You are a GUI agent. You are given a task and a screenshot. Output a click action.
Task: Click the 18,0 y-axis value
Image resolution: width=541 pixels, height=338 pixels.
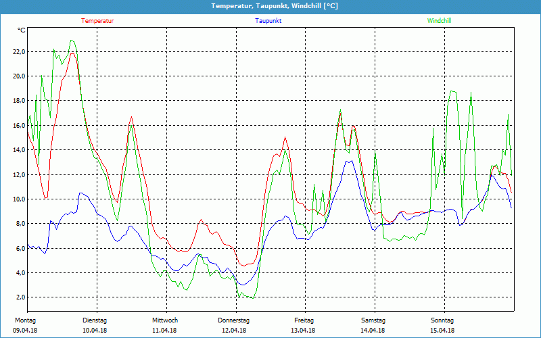click(x=18, y=101)
